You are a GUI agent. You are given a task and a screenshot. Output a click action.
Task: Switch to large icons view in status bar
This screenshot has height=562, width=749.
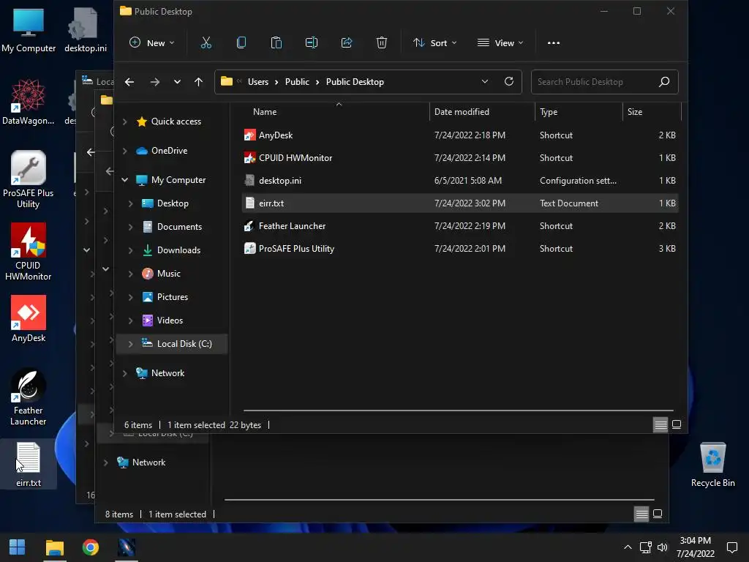coord(677,424)
